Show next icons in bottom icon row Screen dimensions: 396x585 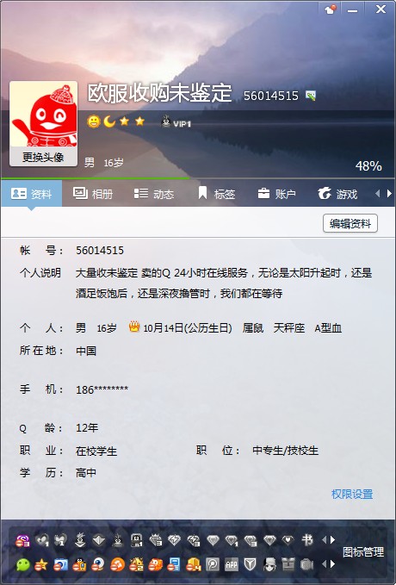point(332,564)
